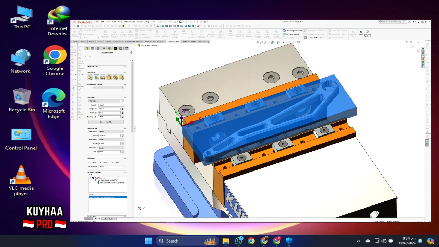Screen dimensions: 439x247
Task: Click Give Beta Feedback icon
Action: coord(367,33)
